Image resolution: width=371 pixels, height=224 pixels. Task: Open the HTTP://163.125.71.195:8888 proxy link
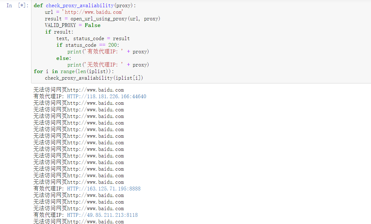pos(104,189)
